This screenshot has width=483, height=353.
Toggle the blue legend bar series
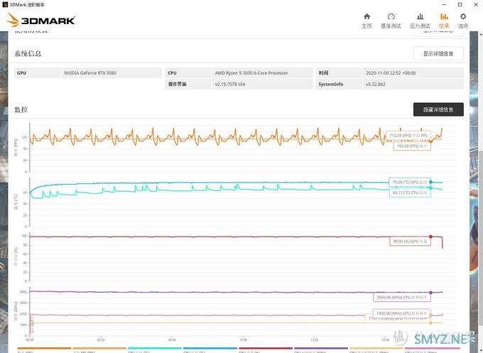(210, 348)
